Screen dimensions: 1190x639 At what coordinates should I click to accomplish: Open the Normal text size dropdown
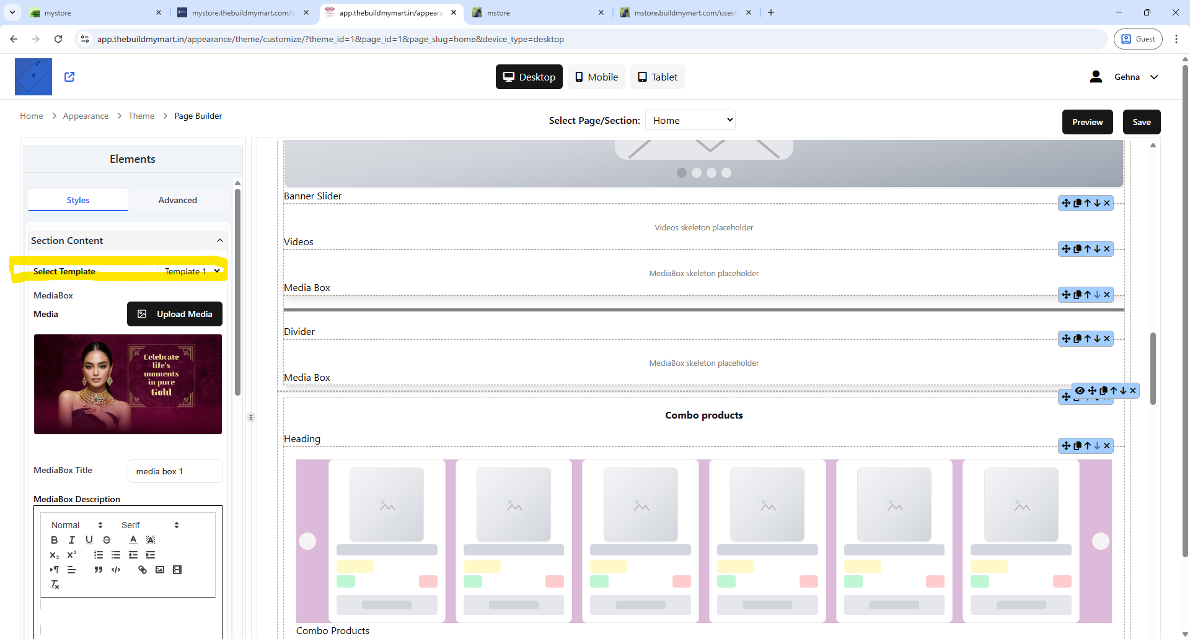(x=77, y=525)
